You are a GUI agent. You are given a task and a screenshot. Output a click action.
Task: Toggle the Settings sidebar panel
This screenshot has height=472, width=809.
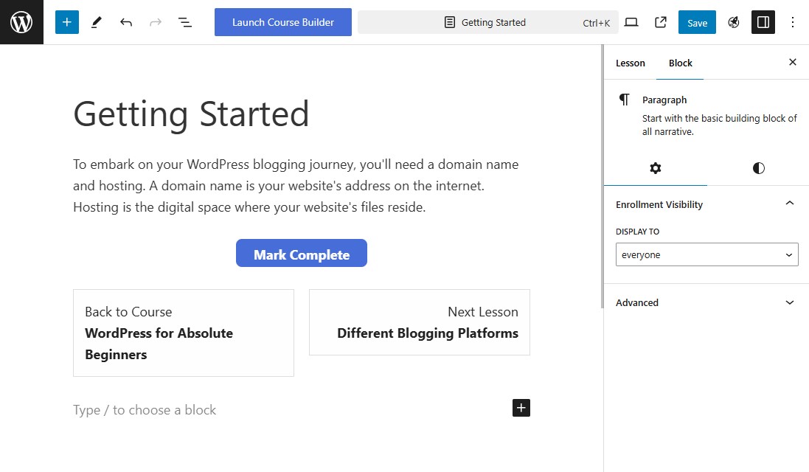(x=763, y=22)
